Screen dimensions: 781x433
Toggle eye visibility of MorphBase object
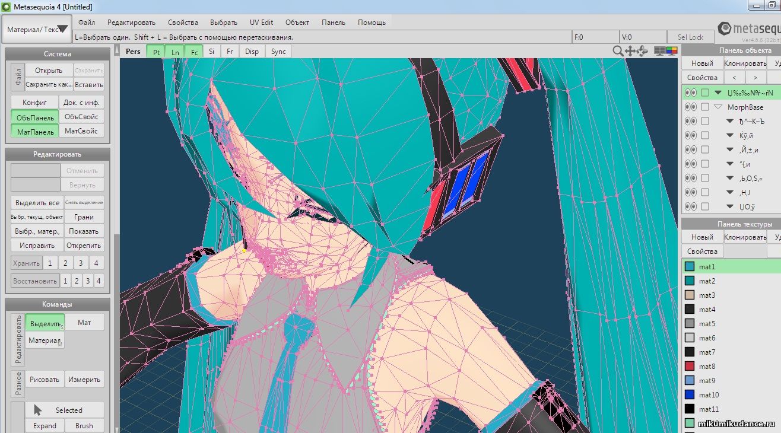click(690, 107)
